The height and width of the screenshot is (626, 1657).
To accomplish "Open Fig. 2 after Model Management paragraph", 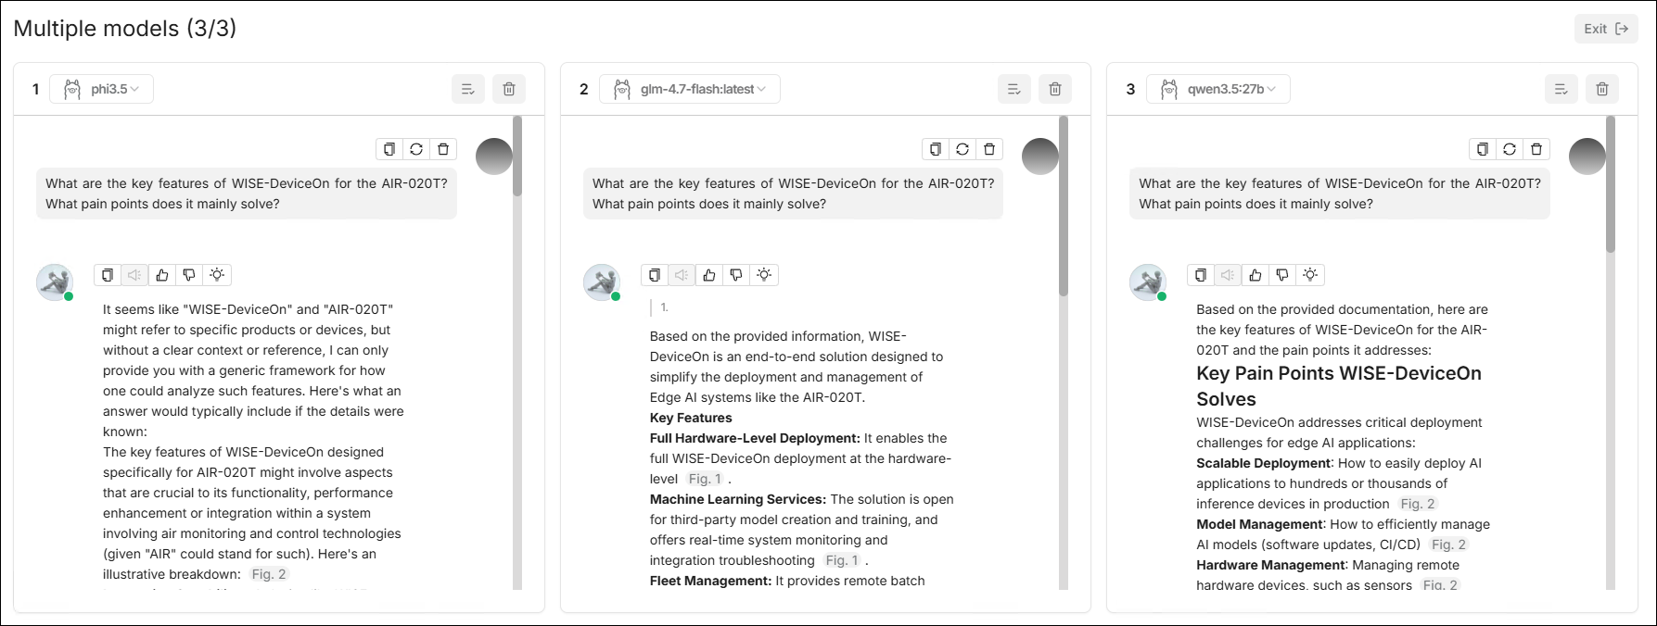I will (1448, 545).
